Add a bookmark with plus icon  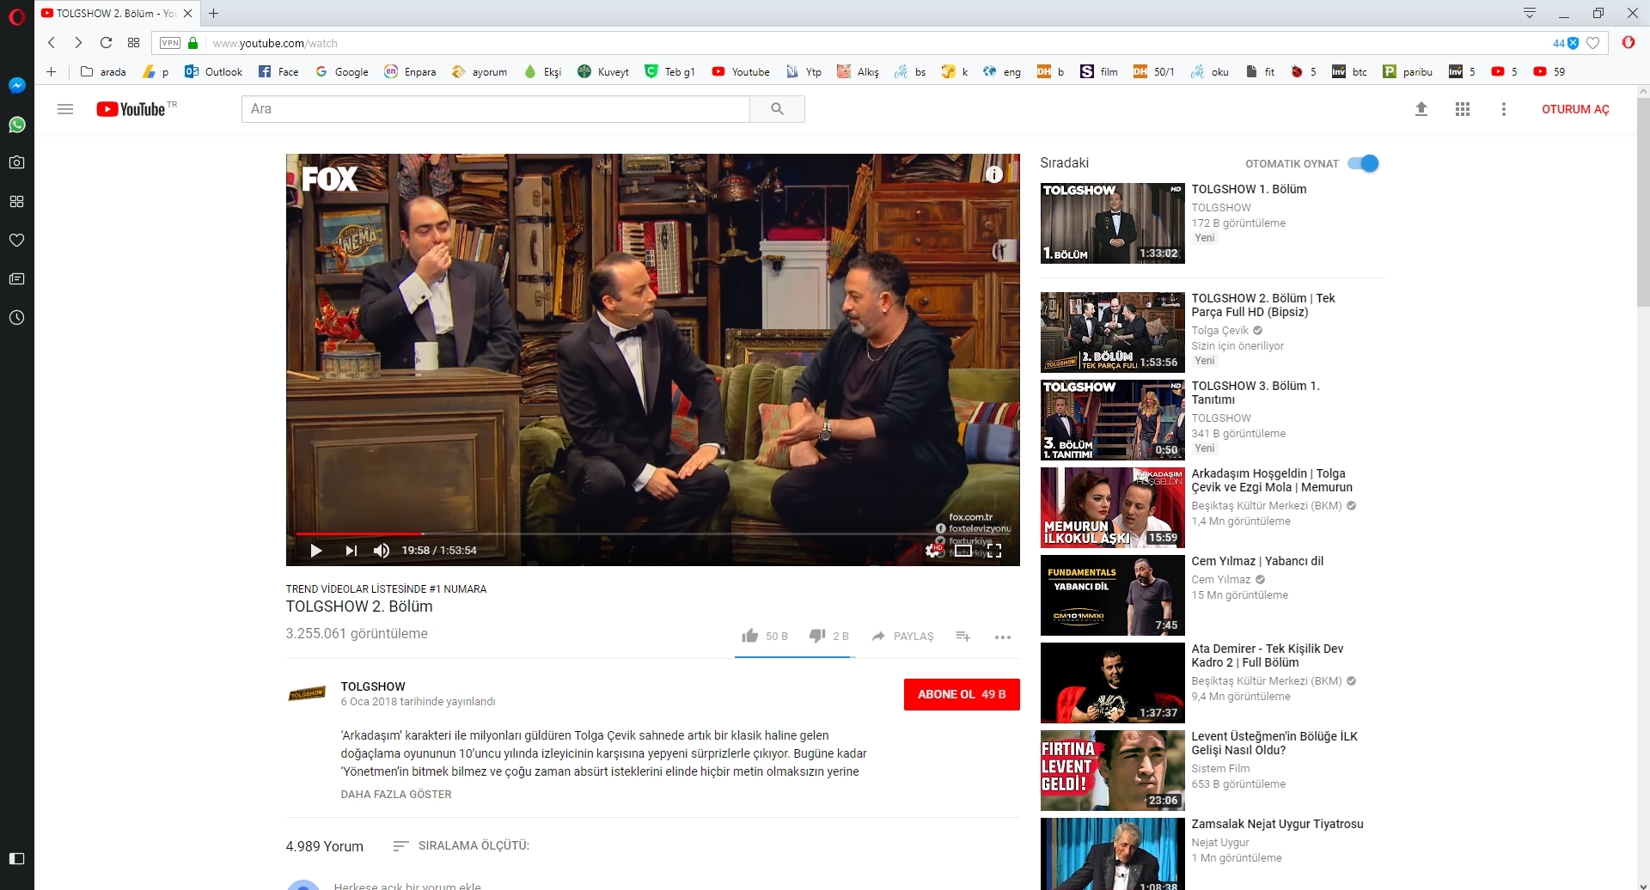(52, 72)
